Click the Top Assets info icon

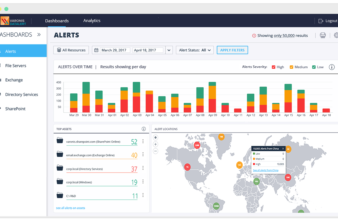point(144,129)
